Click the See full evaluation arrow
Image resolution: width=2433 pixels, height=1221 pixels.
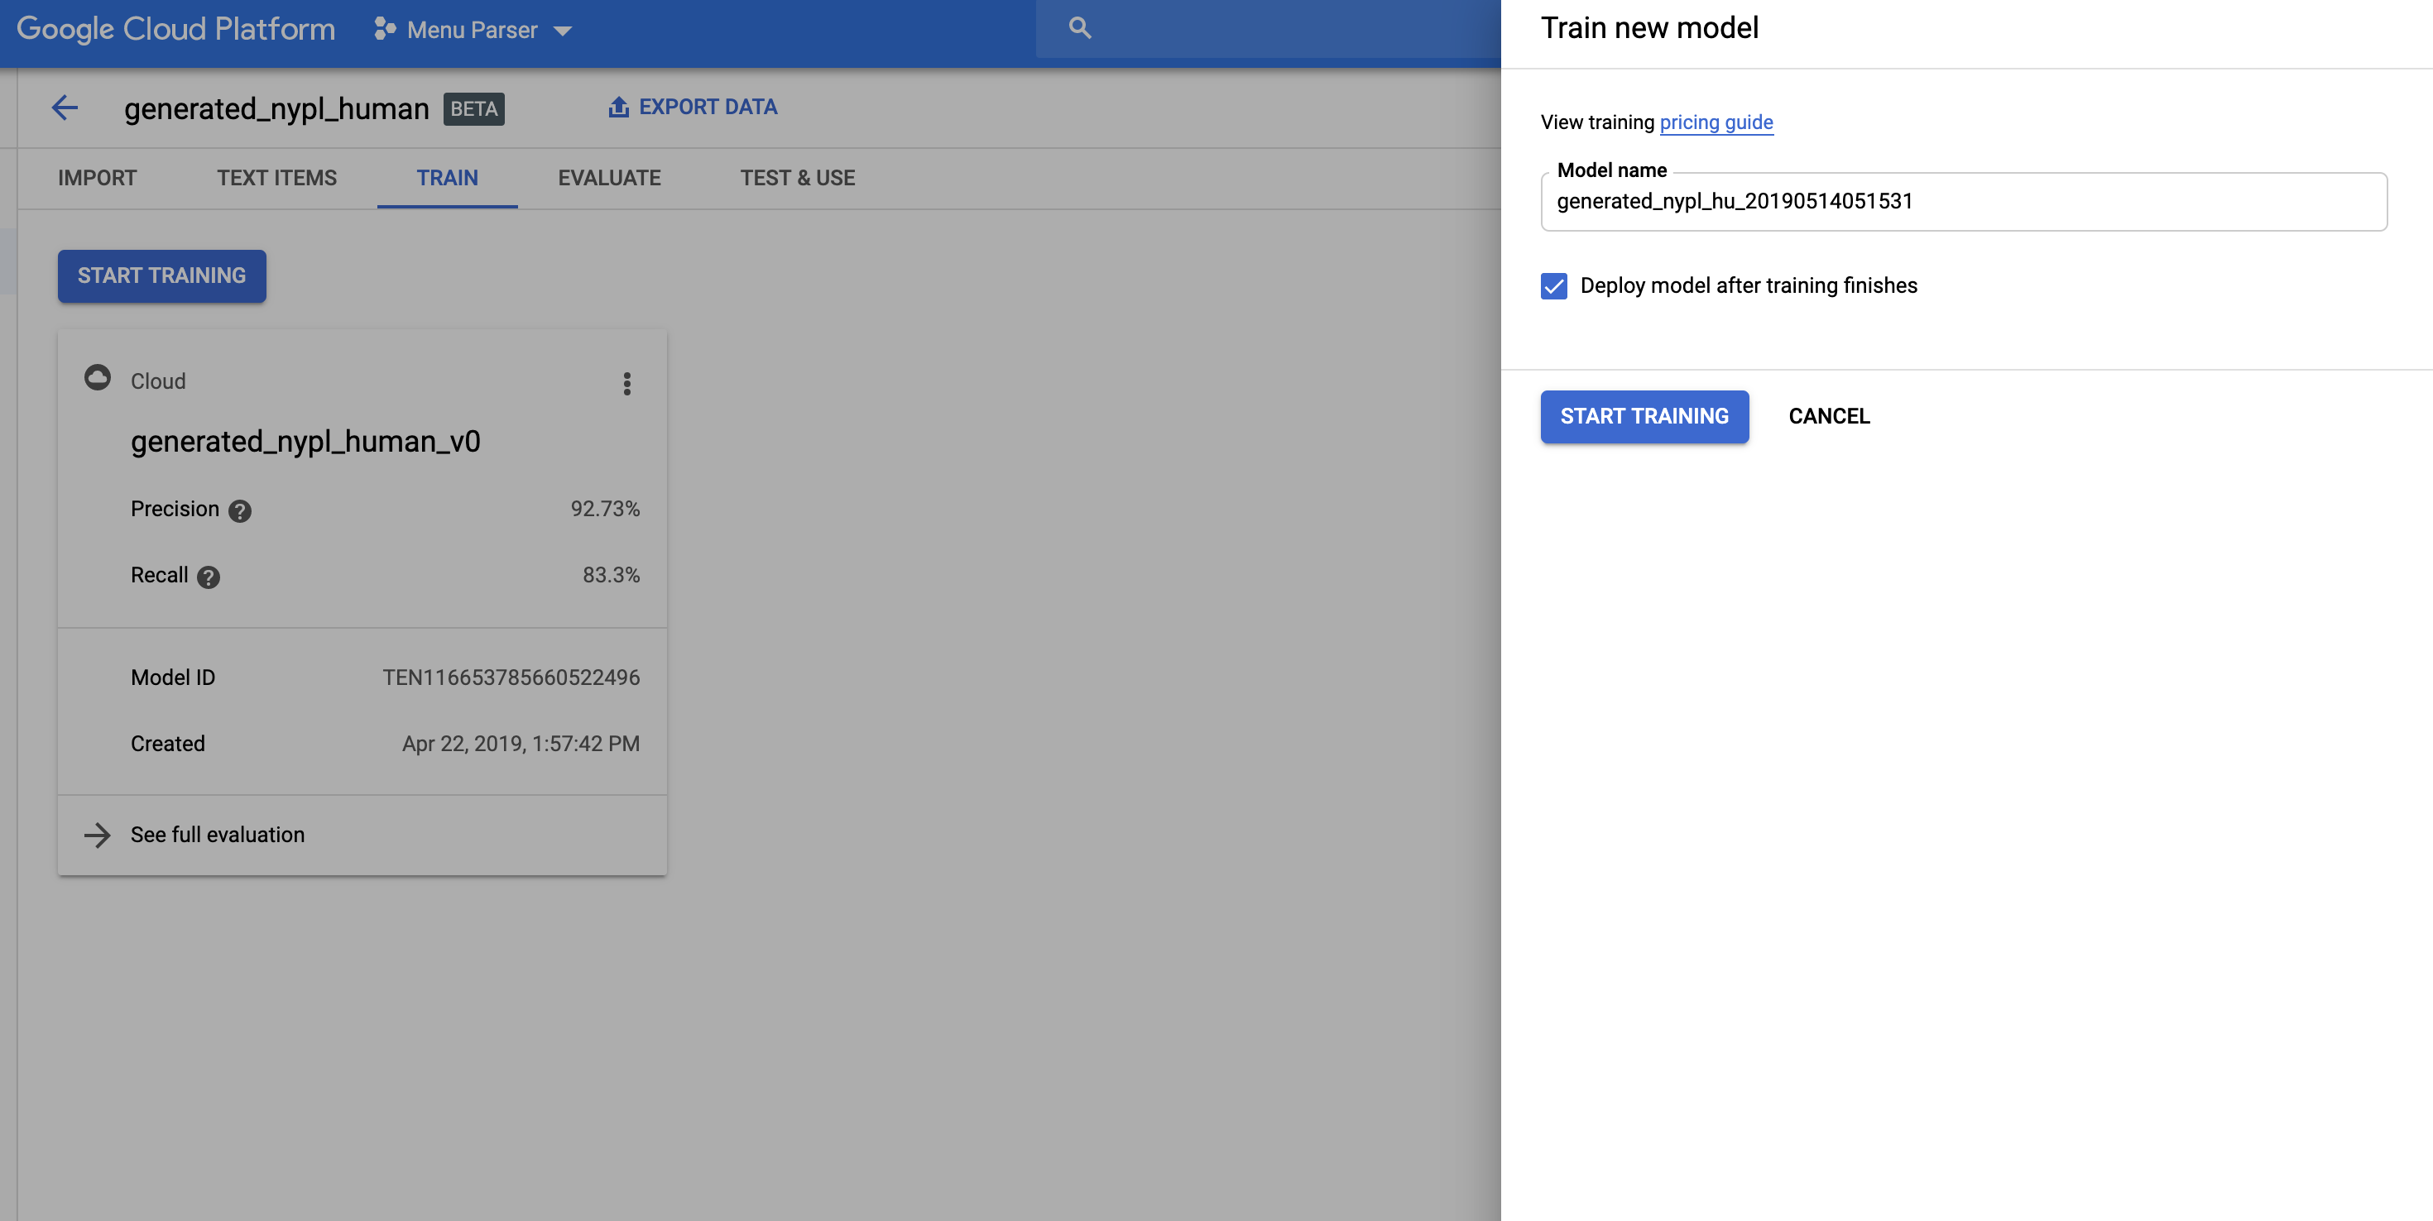tap(99, 835)
